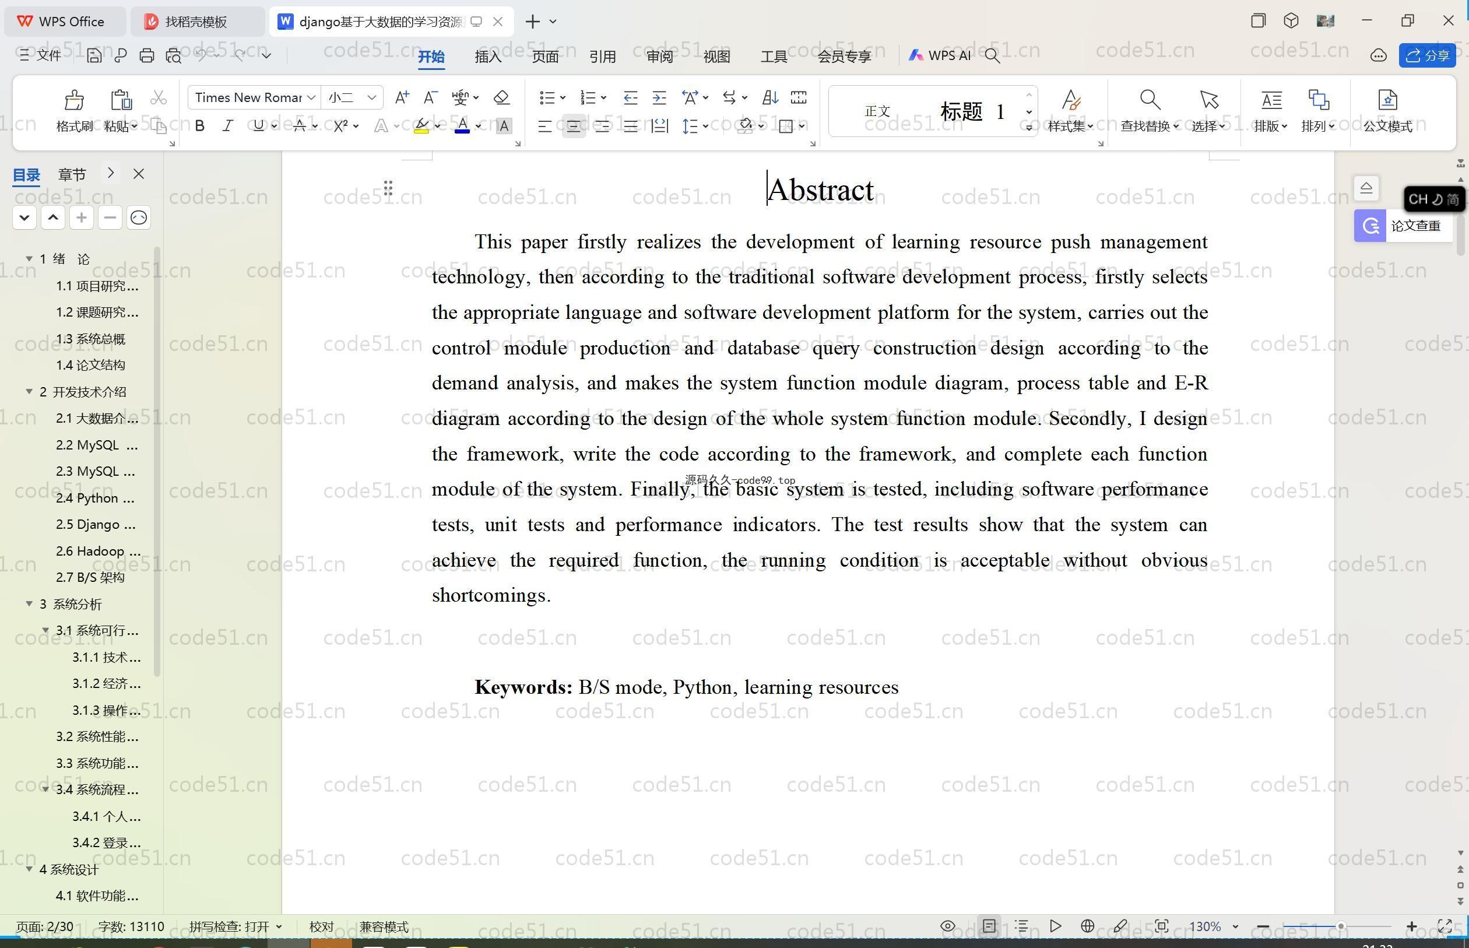Toggle Italic formatting
The image size is (1469, 948).
[228, 126]
